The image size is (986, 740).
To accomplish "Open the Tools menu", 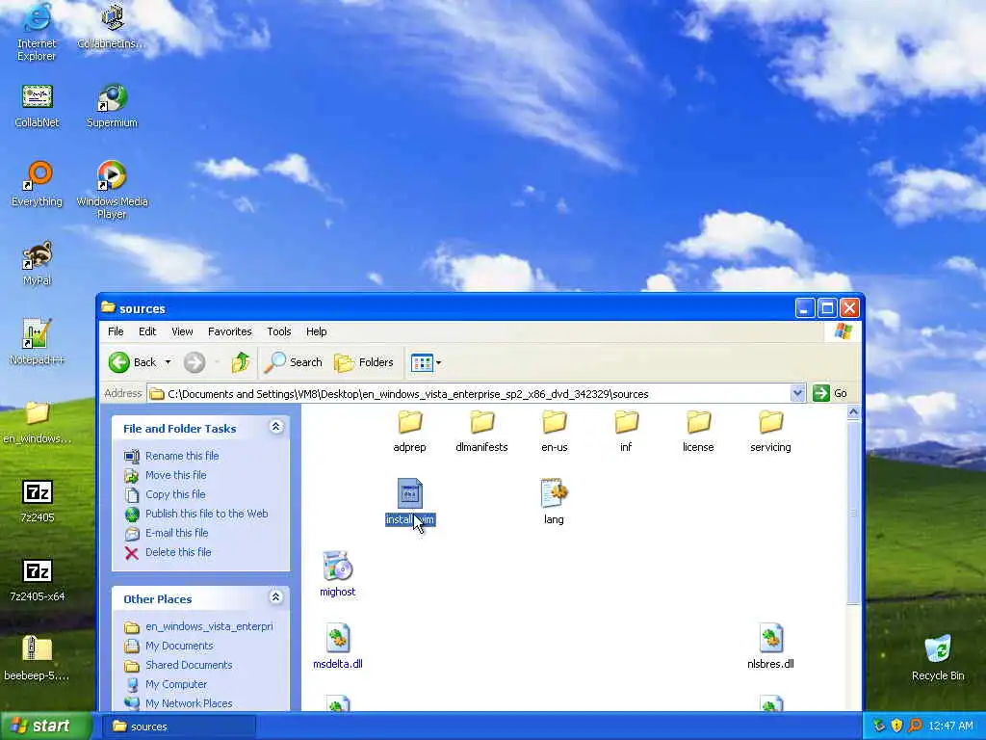I will tap(278, 331).
